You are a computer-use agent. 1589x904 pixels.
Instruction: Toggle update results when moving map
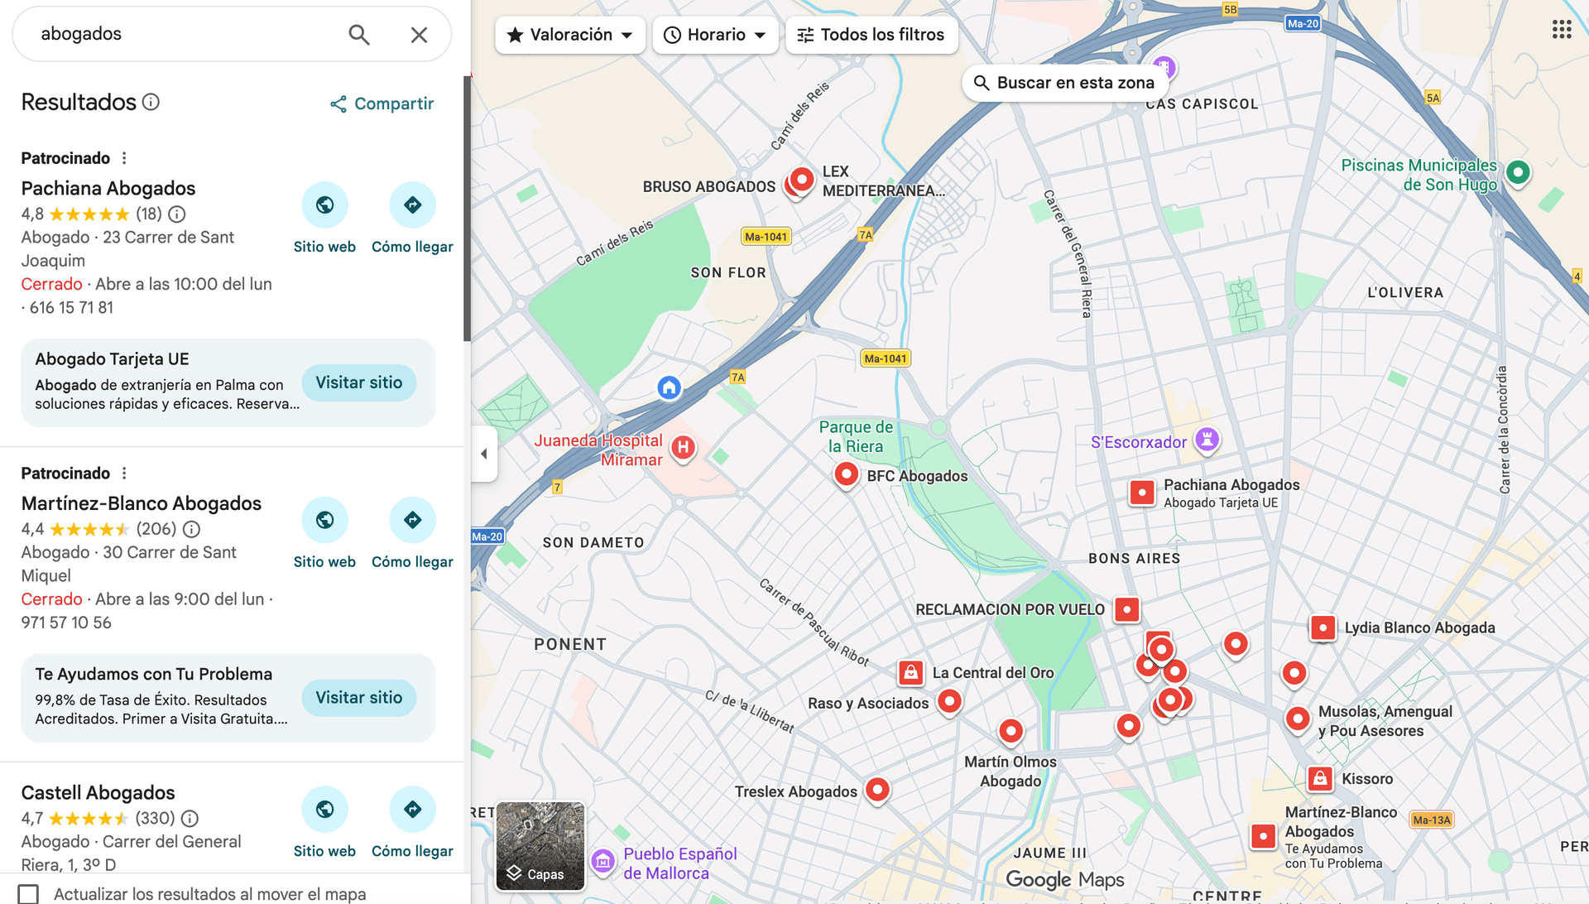pyautogui.click(x=28, y=894)
